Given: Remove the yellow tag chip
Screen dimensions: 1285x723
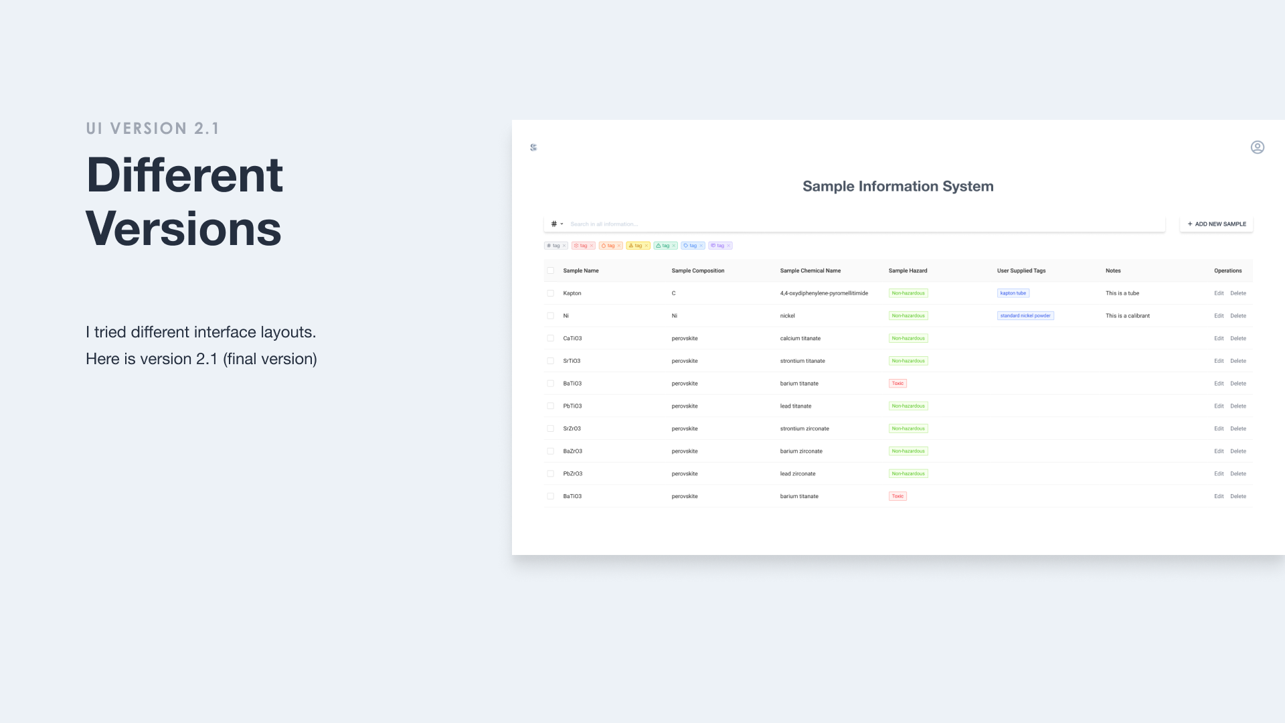Looking at the screenshot, I should (647, 246).
